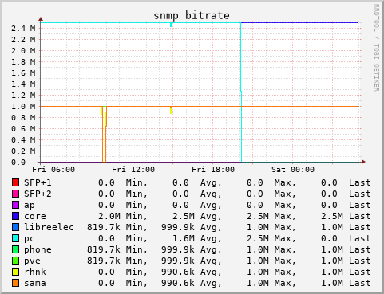Click the purple ap legend swatch

click(x=15, y=205)
